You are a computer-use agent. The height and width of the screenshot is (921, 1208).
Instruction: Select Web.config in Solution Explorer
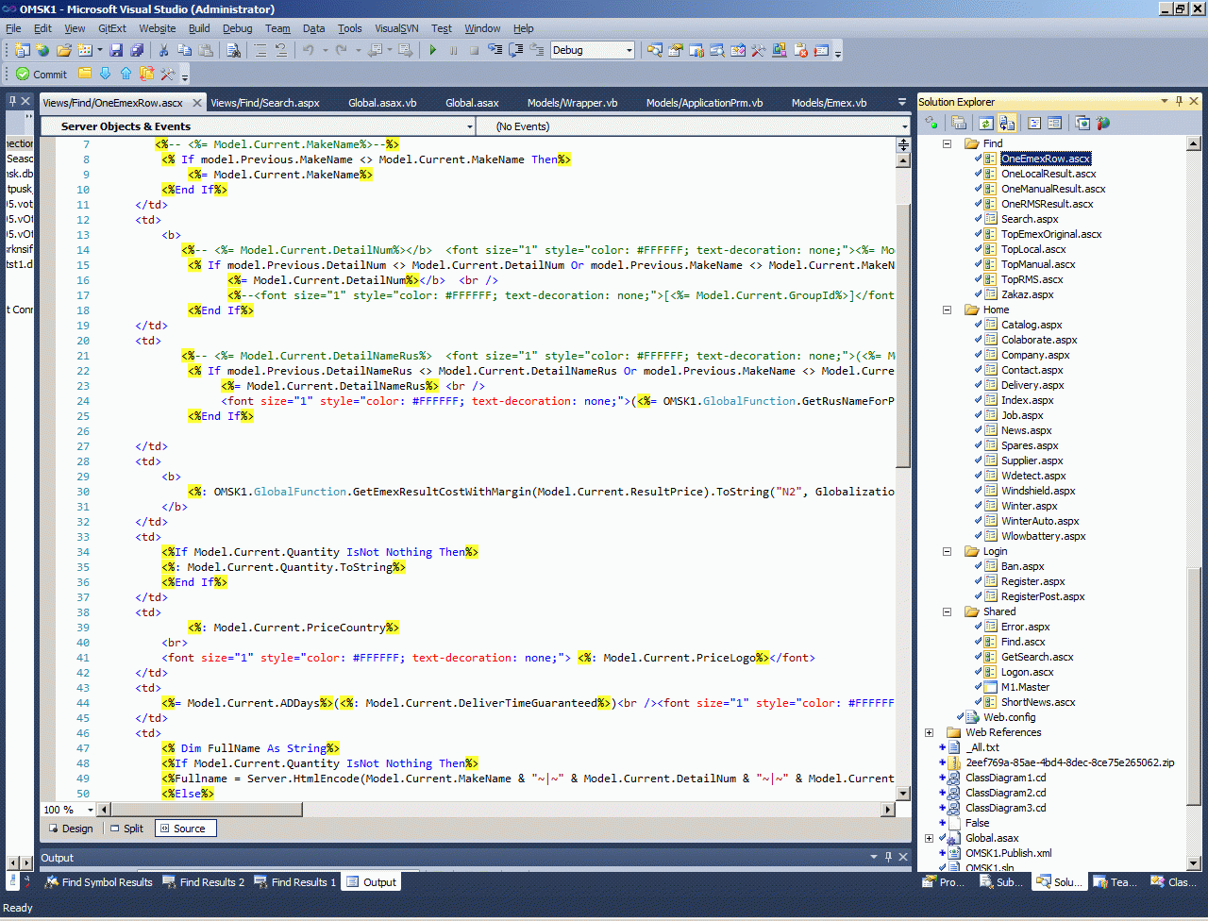[x=1009, y=717]
